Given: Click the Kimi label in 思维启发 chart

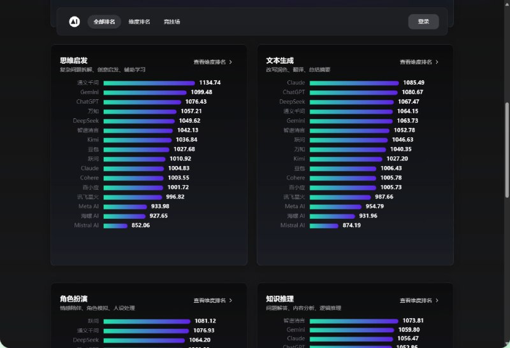Looking at the screenshot, I should tap(93, 140).
